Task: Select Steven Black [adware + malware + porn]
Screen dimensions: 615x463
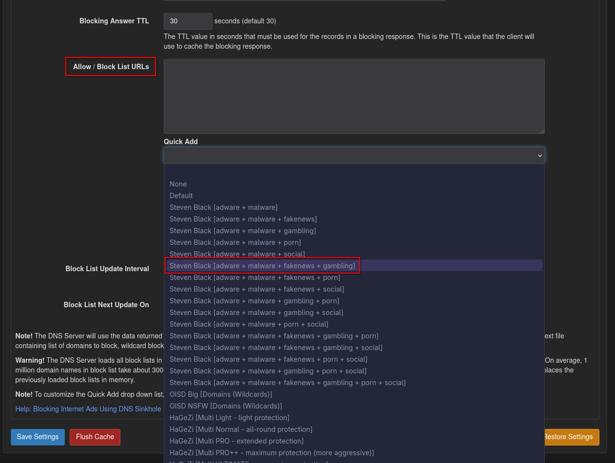Action: click(x=354, y=242)
